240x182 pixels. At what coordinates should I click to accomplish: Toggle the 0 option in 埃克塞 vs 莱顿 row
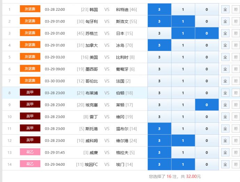pyautogui.click(x=207, y=105)
